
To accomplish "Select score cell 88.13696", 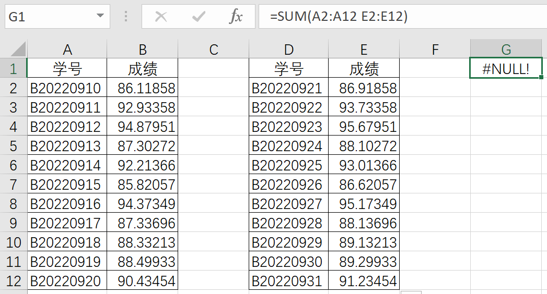I will click(x=364, y=223).
